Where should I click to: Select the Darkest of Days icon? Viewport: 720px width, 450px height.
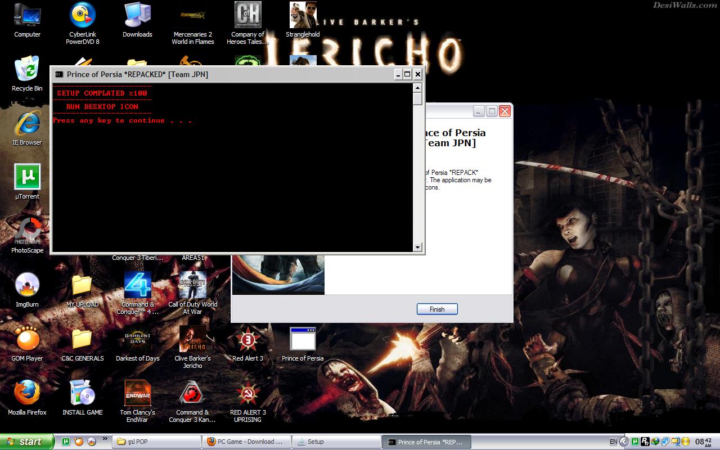(x=137, y=344)
